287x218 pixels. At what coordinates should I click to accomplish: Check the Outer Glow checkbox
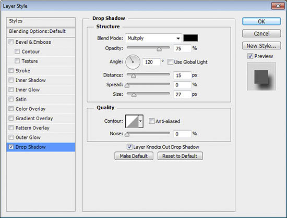coord(11,137)
